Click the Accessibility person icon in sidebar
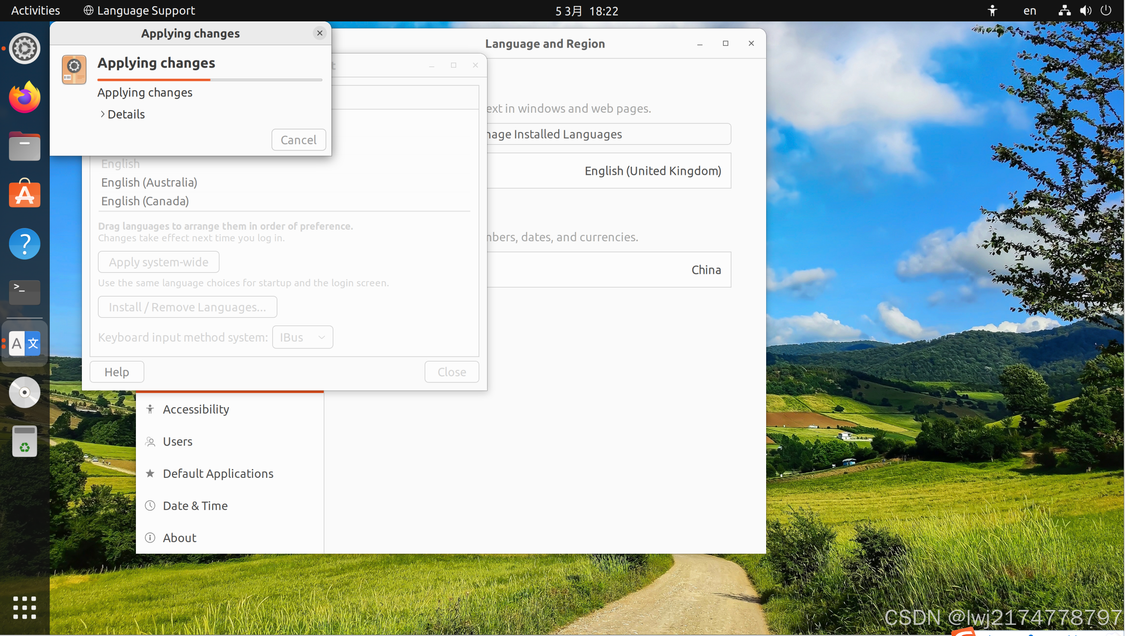This screenshot has width=1125, height=636. (150, 409)
